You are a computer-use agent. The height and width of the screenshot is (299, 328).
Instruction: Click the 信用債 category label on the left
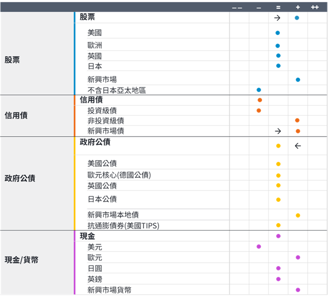point(16,115)
